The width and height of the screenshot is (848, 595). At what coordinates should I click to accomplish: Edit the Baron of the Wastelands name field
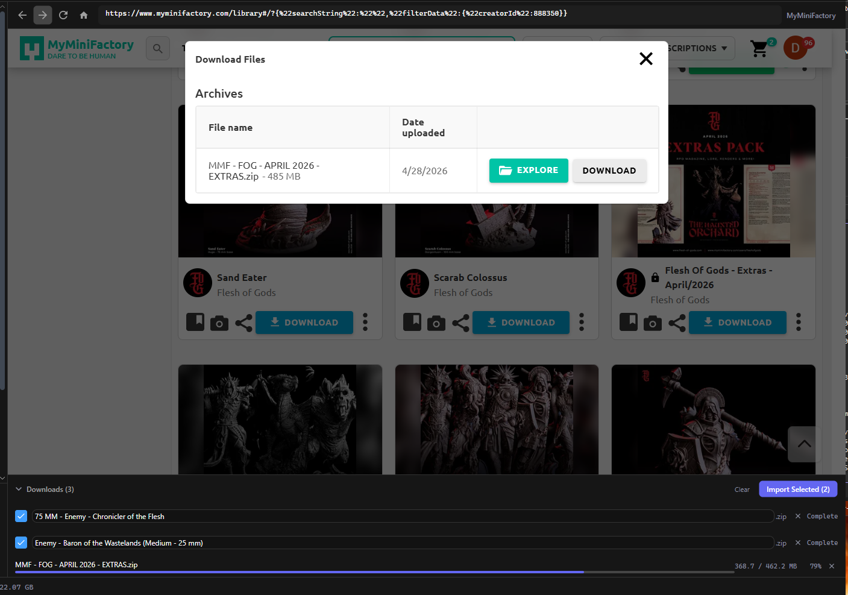tap(403, 543)
